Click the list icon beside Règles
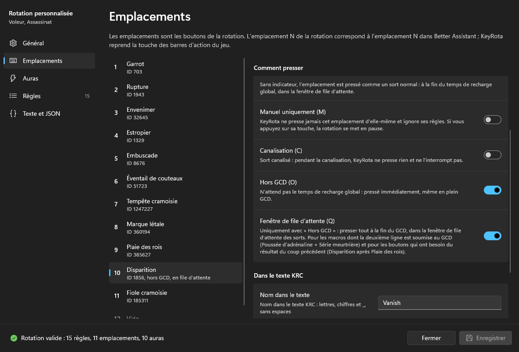The image size is (519, 352). (13, 95)
